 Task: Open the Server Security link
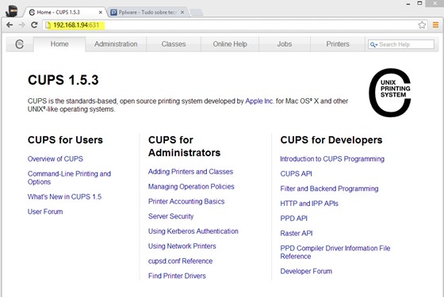[170, 216]
